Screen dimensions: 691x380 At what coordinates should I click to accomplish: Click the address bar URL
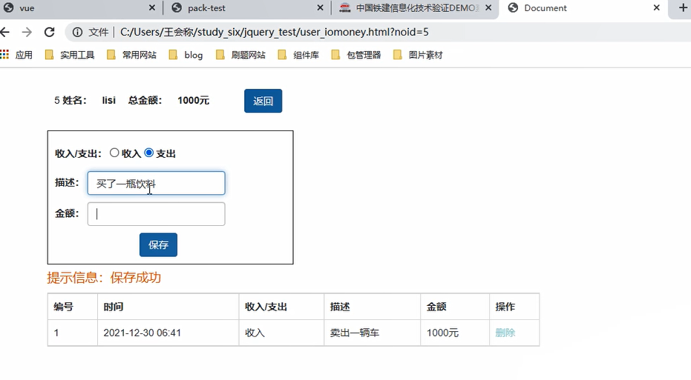tap(274, 32)
